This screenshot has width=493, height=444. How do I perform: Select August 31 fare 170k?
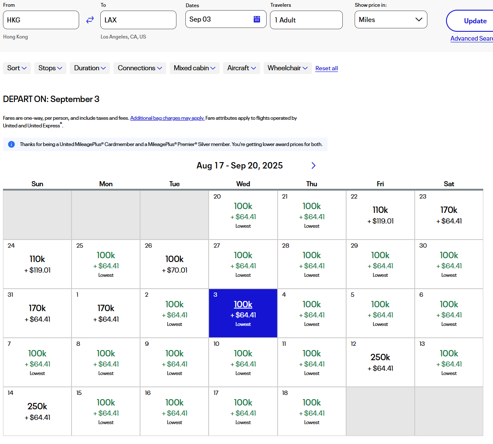pyautogui.click(x=37, y=313)
